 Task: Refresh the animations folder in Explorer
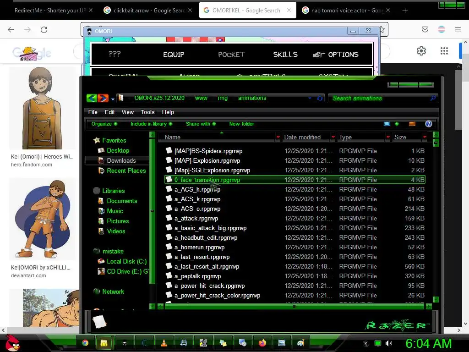(320, 98)
